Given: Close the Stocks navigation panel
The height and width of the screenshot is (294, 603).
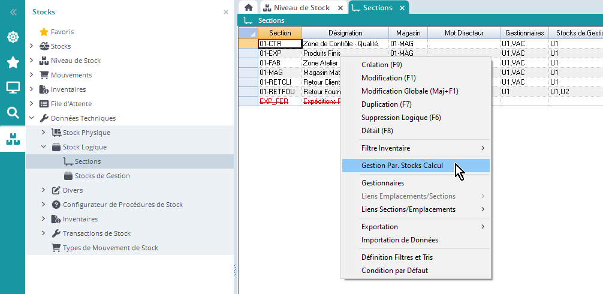Looking at the screenshot, I should 226,12.
